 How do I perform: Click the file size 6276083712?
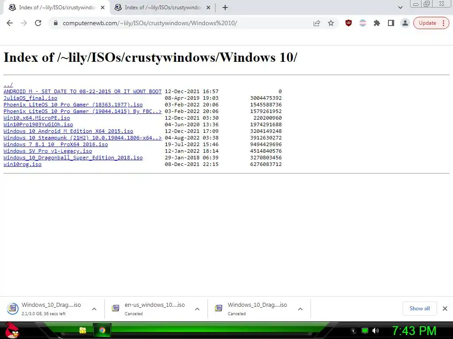click(x=266, y=164)
